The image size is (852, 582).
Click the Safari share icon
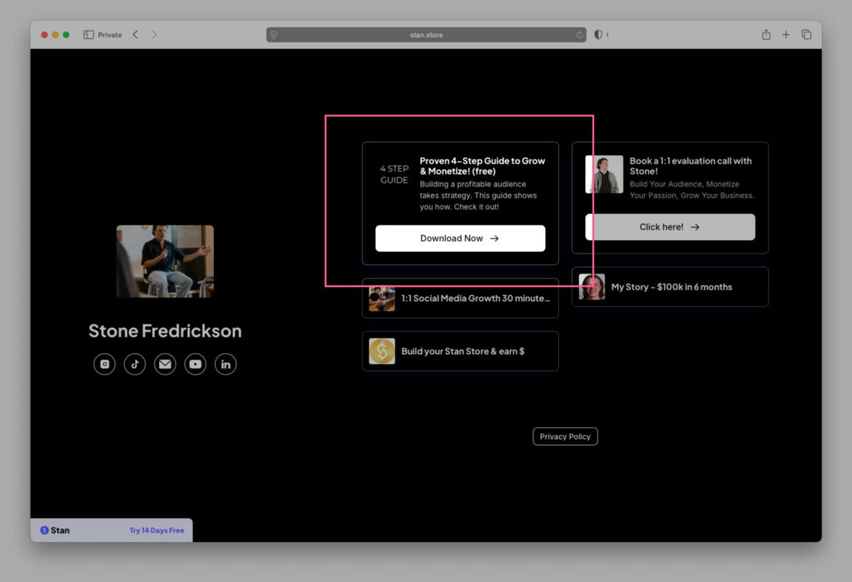point(765,35)
